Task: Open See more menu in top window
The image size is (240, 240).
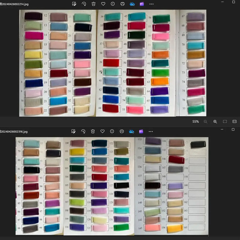Action: (151, 4)
